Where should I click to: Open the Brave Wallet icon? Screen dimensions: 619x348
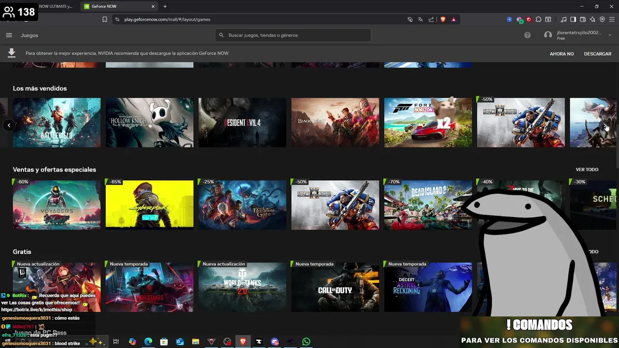[583, 19]
